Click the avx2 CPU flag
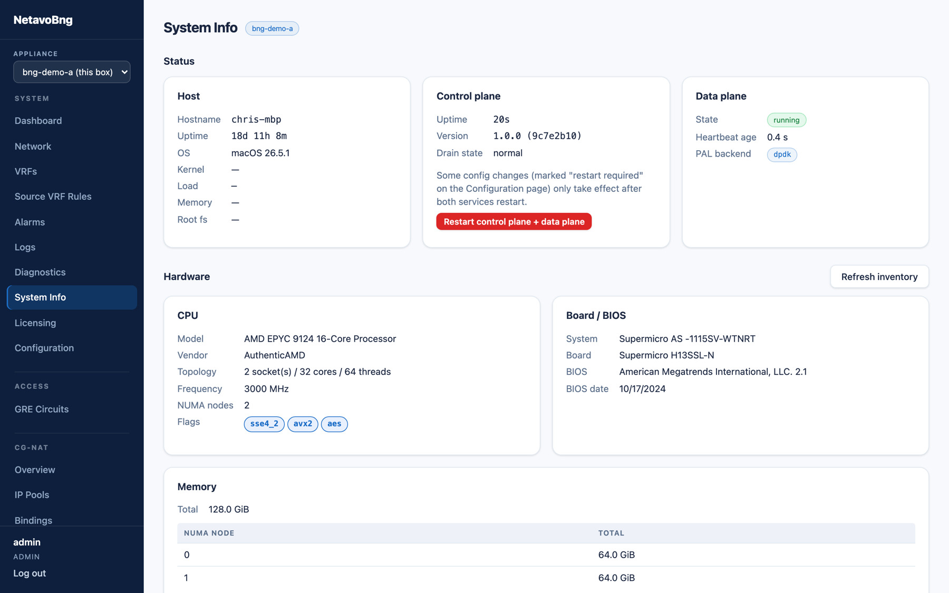 pyautogui.click(x=303, y=424)
